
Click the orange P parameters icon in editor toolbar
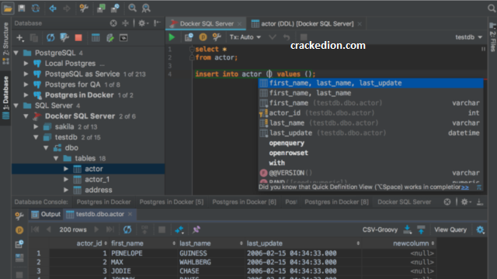tap(203, 37)
